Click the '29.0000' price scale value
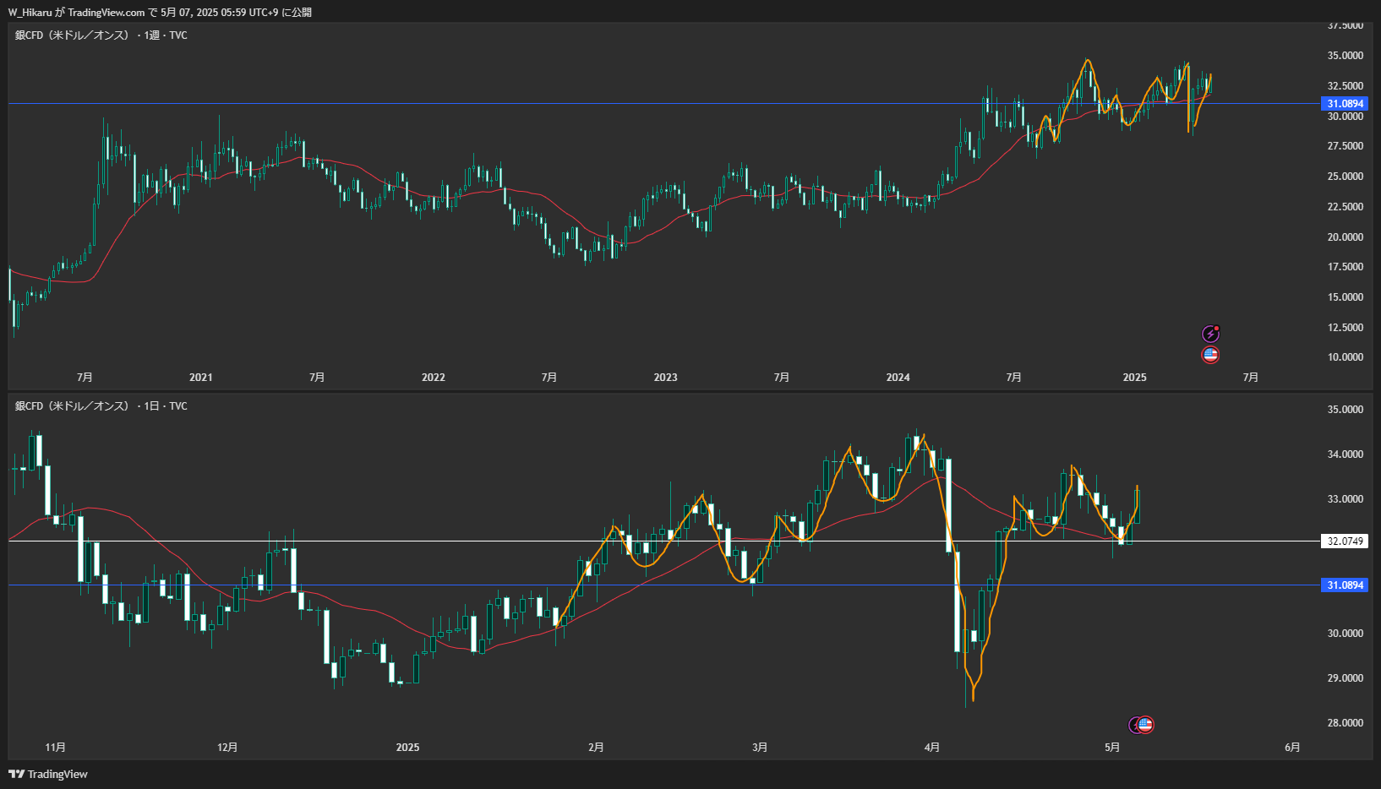Screen dimensions: 1381x789 tap(1346, 678)
